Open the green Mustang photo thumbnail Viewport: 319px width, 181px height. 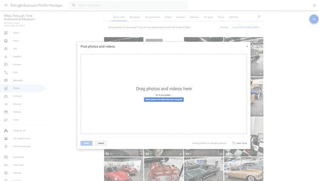tap(204, 169)
